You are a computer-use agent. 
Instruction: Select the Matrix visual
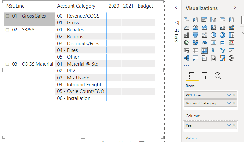pos(204,50)
